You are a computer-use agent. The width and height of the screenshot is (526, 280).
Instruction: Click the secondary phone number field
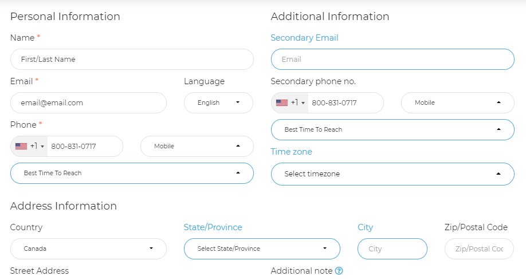click(345, 103)
